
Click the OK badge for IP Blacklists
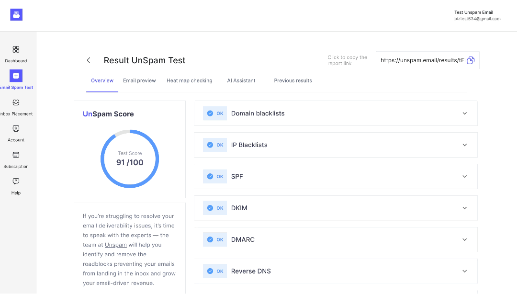[215, 145]
